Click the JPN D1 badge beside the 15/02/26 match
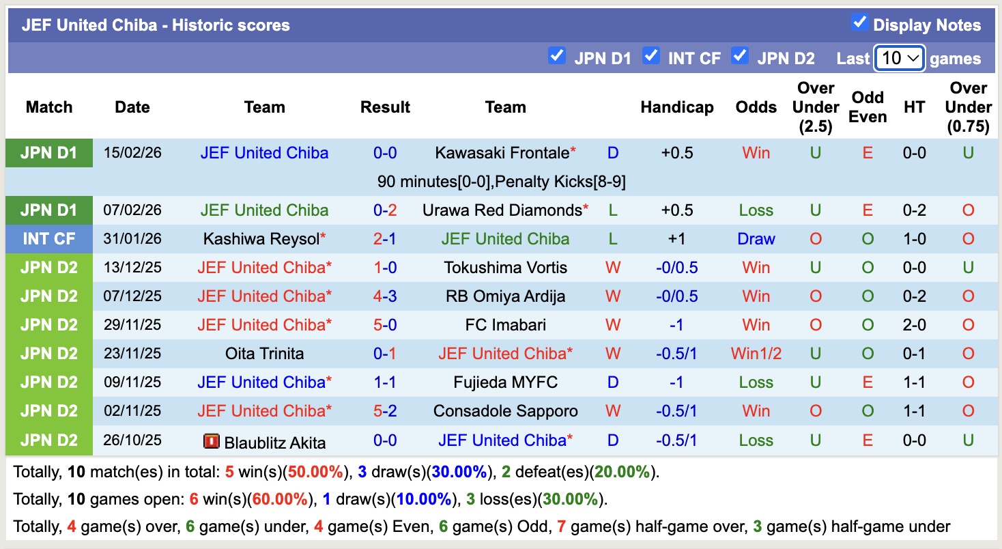This screenshot has width=1002, height=549. pos(48,152)
